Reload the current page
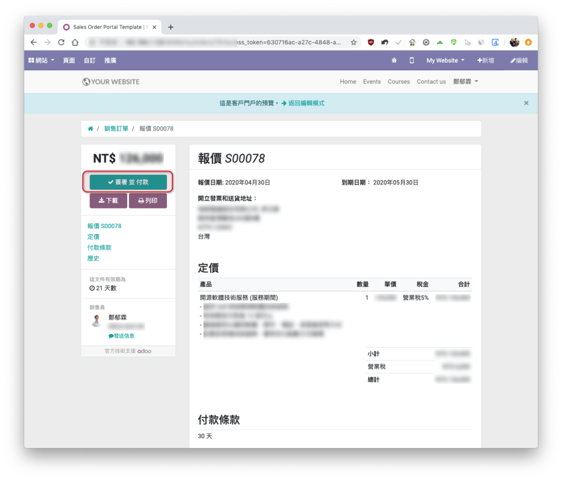This screenshot has width=562, height=480. point(61,42)
